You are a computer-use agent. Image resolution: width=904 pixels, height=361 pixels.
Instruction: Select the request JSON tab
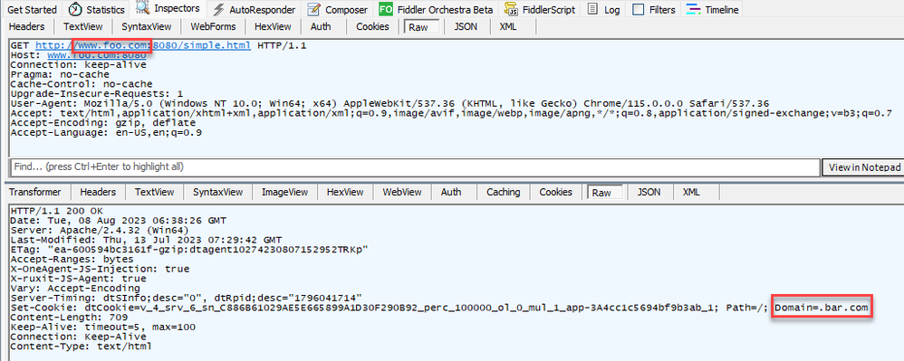[x=466, y=26]
